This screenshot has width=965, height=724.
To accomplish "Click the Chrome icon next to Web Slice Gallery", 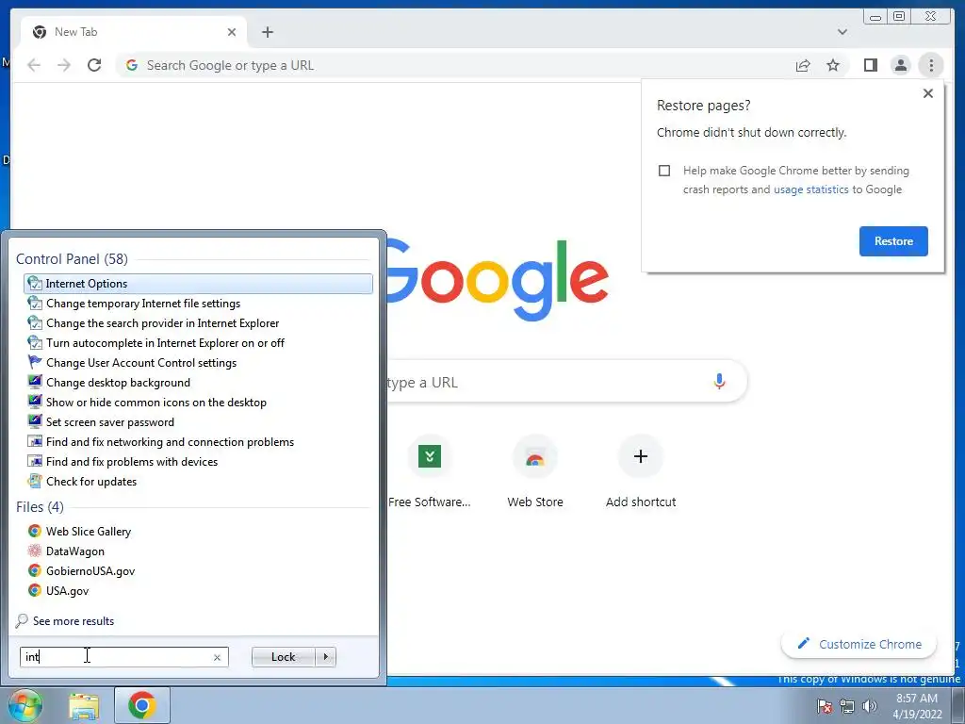I will 35,531.
